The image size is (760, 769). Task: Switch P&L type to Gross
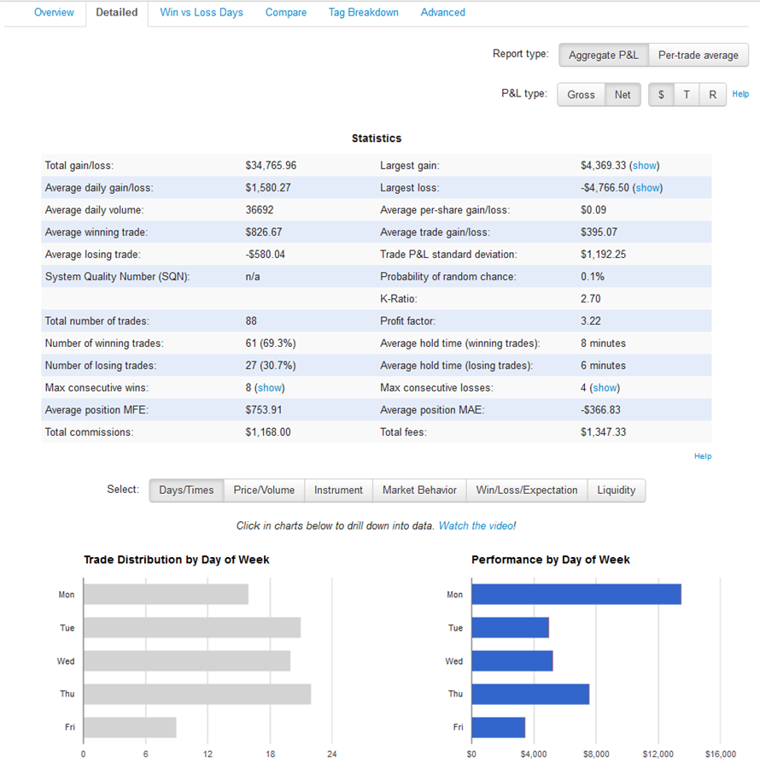click(x=581, y=95)
